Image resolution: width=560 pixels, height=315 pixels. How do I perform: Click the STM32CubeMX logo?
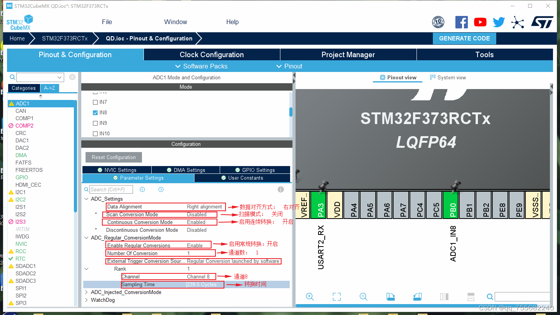[20, 22]
